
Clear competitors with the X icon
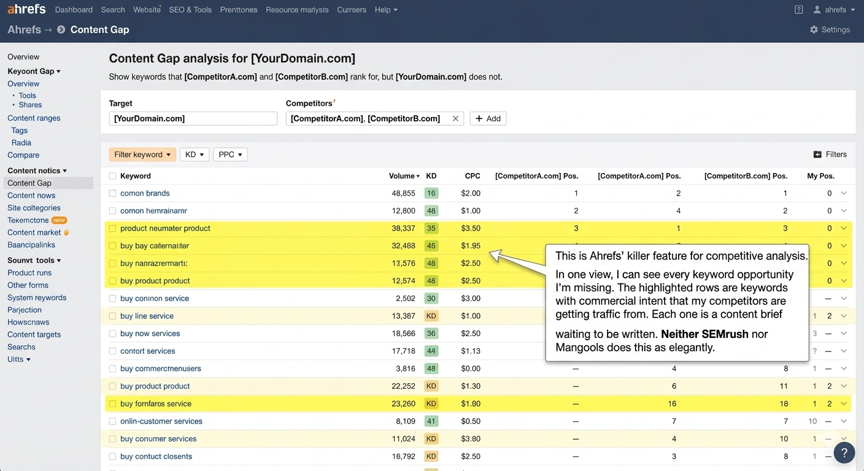click(455, 118)
